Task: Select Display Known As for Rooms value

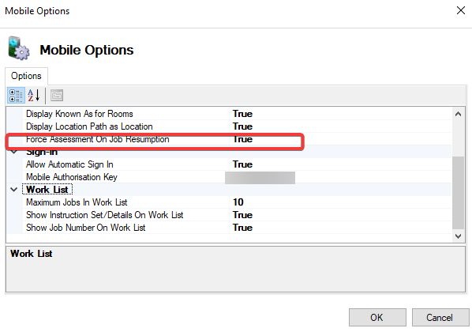Action: pyautogui.click(x=340, y=114)
